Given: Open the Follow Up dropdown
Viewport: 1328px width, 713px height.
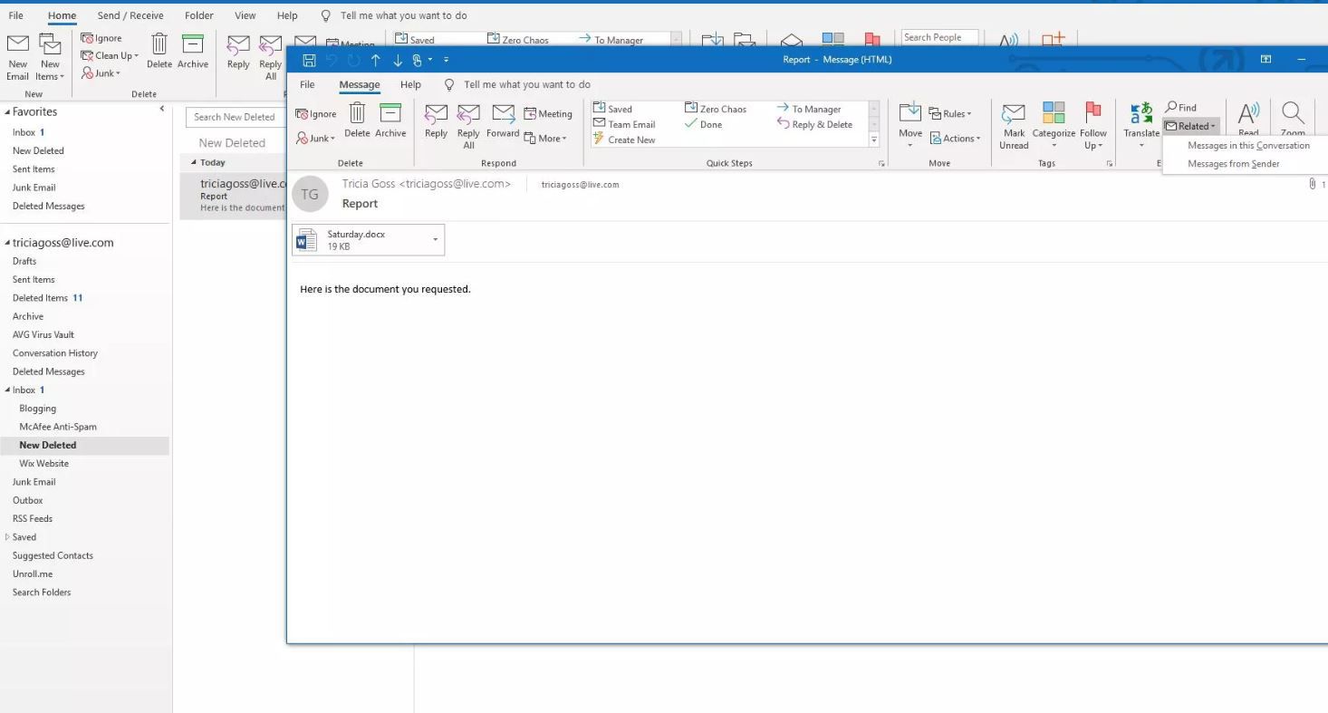Looking at the screenshot, I should pyautogui.click(x=1093, y=126).
